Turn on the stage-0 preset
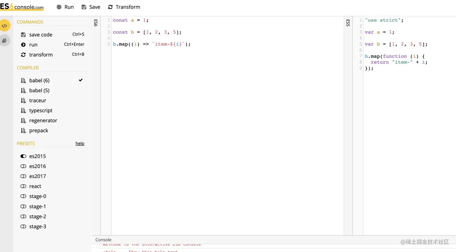 pyautogui.click(x=23, y=196)
